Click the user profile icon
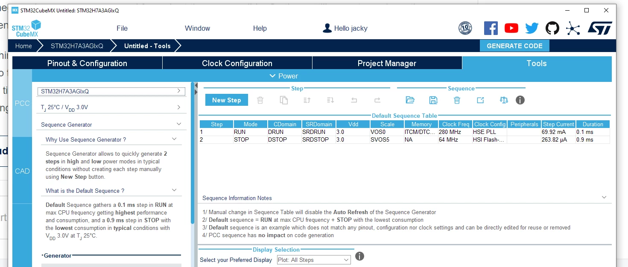This screenshot has width=628, height=267. point(327,28)
